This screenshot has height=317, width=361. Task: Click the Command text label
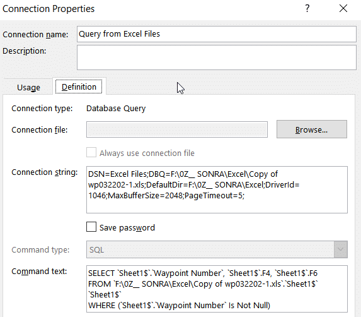point(39,271)
